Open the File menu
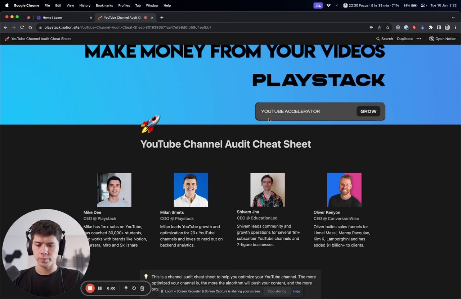The width and height of the screenshot is (461, 299). point(47,5)
